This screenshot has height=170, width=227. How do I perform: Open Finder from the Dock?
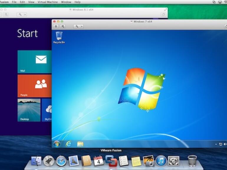pyautogui.click(x=36, y=161)
